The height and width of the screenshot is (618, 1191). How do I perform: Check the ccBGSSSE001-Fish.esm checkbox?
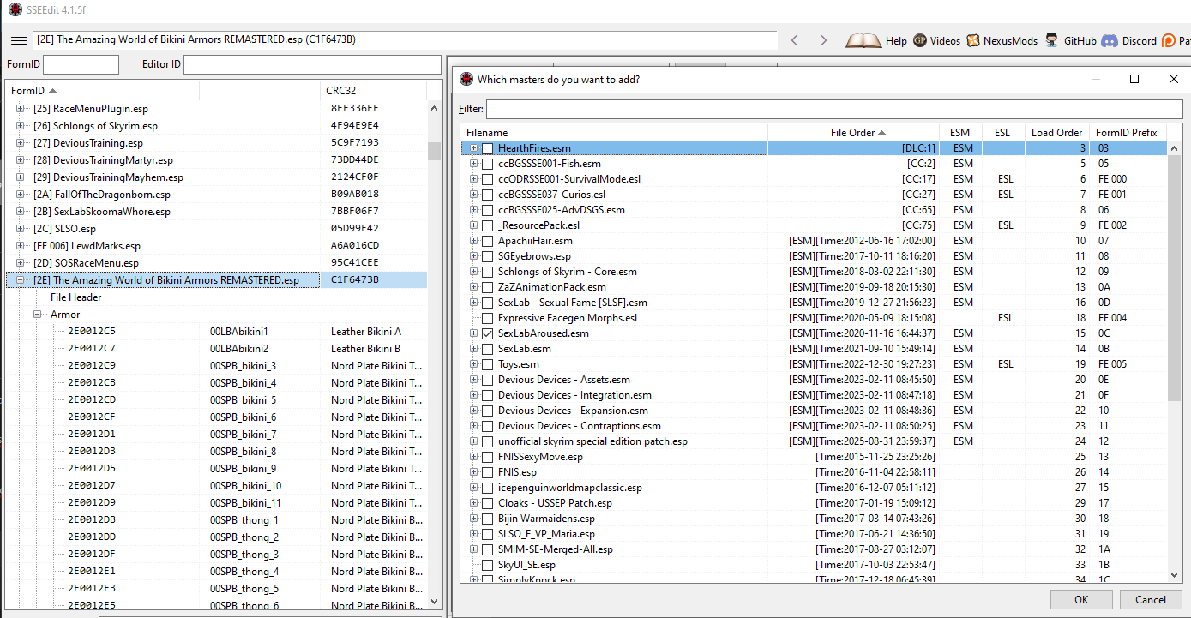coord(487,164)
